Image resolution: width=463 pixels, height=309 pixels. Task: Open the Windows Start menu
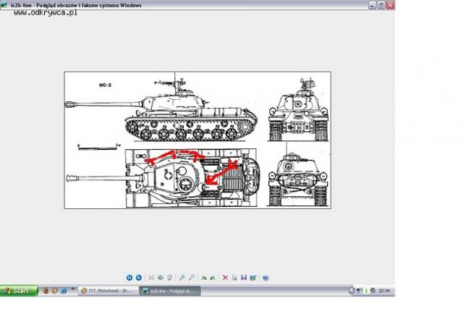pyautogui.click(x=17, y=291)
